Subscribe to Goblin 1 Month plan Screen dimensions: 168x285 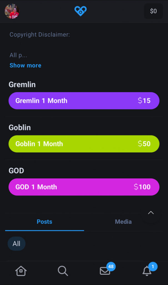84,144
